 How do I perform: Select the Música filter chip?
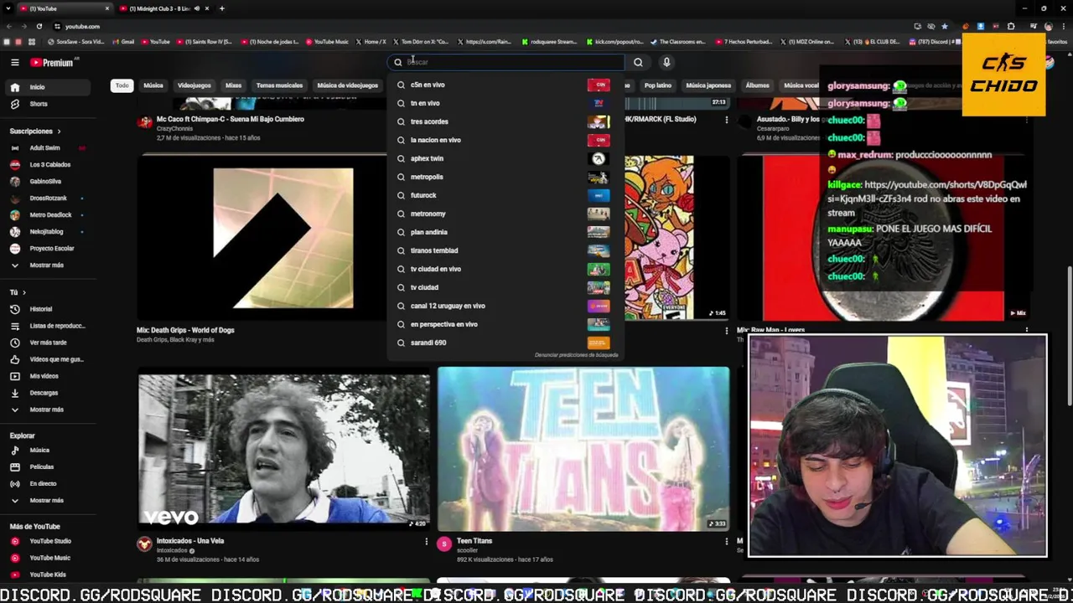tap(153, 85)
